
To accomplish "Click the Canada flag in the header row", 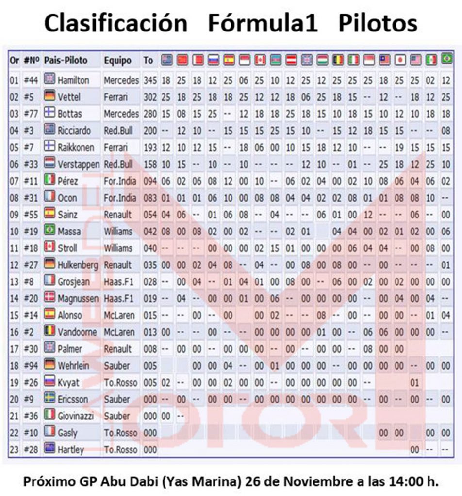I will (x=260, y=60).
